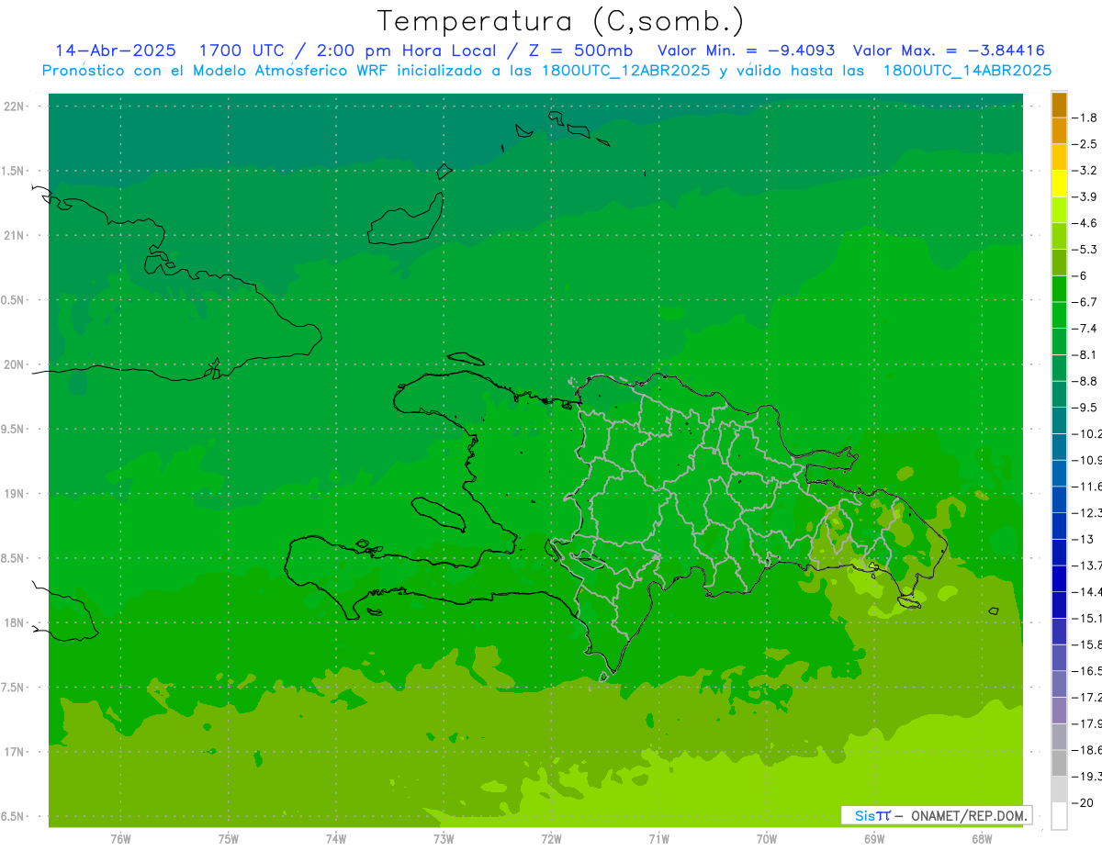Screen dimensions: 1102x851
Task: Click the "19N" latitude label
Action: 14,494
